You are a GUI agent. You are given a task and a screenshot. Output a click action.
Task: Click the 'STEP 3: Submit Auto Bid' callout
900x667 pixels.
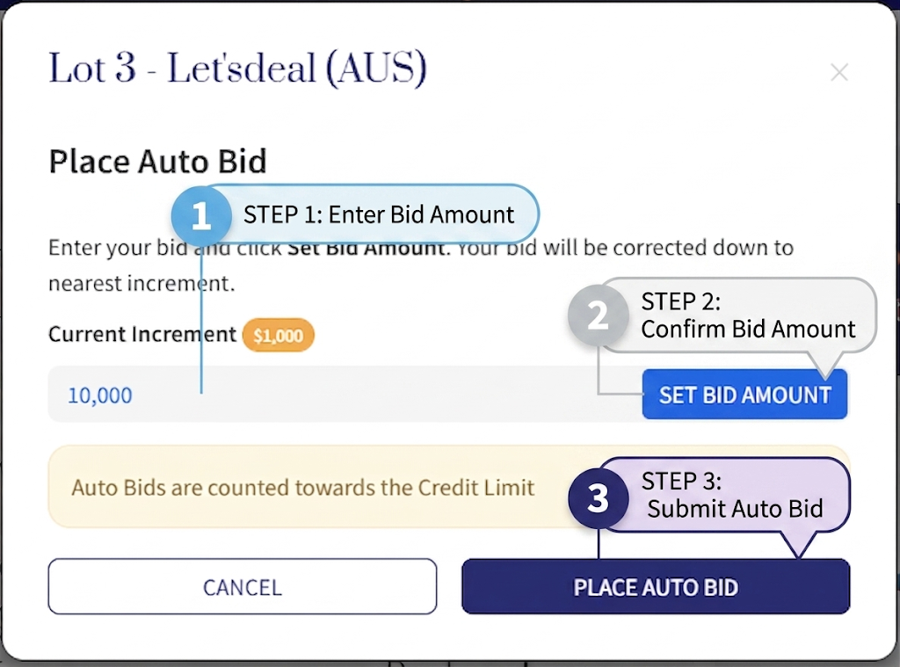(x=735, y=495)
